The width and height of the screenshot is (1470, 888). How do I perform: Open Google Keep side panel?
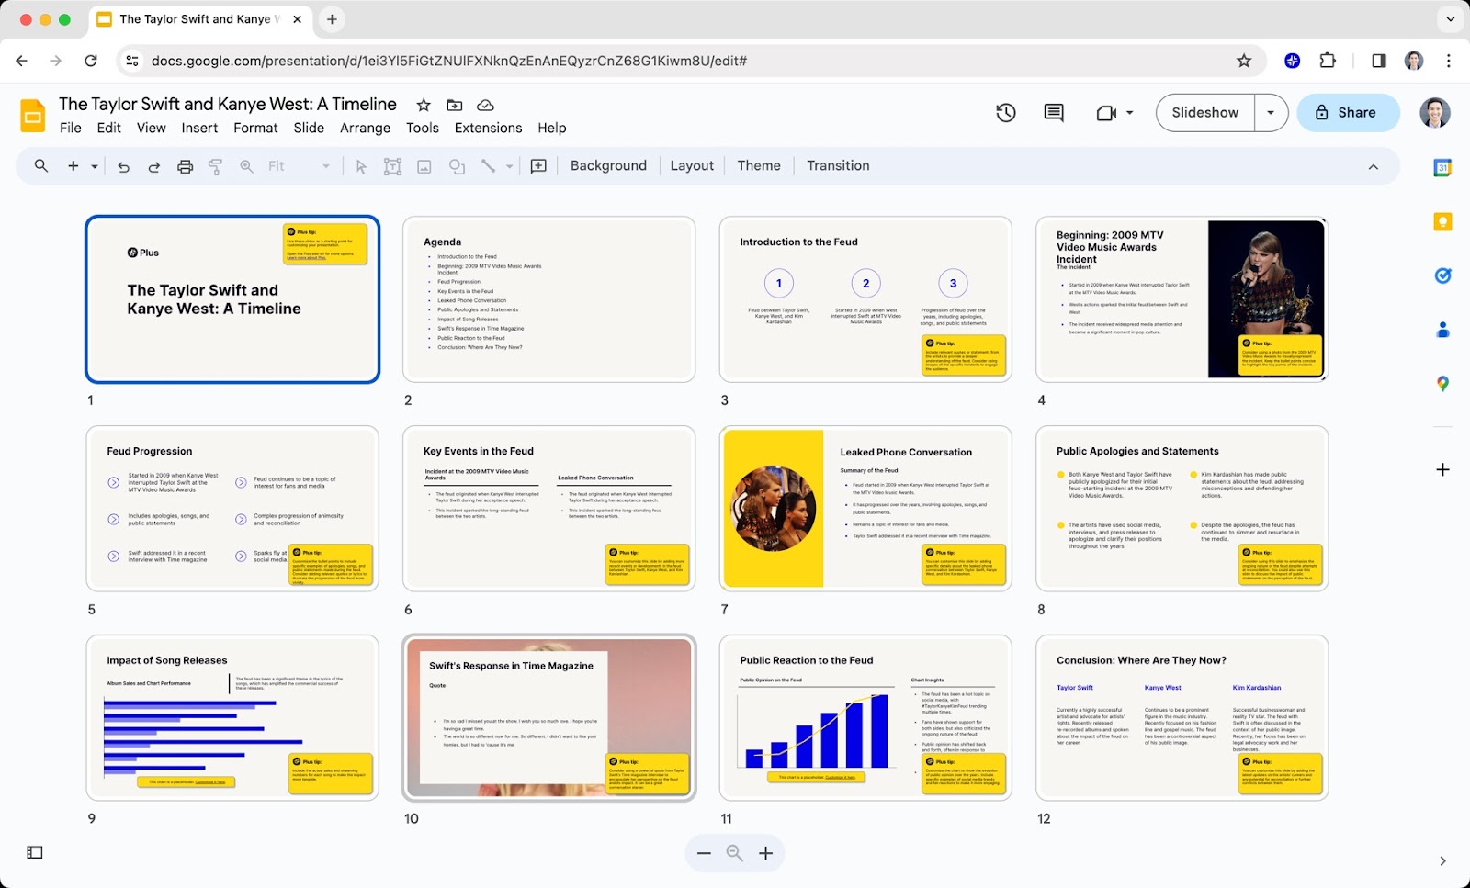[x=1442, y=221]
